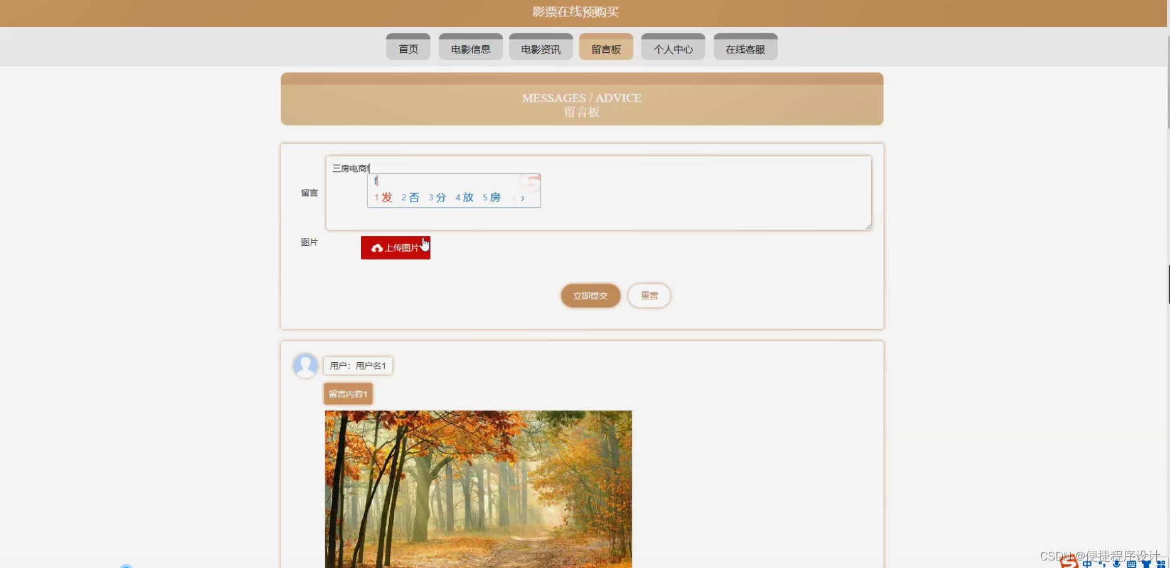The height and width of the screenshot is (568, 1170).
Task: Click the 上传图片 upload button
Action: coord(395,247)
